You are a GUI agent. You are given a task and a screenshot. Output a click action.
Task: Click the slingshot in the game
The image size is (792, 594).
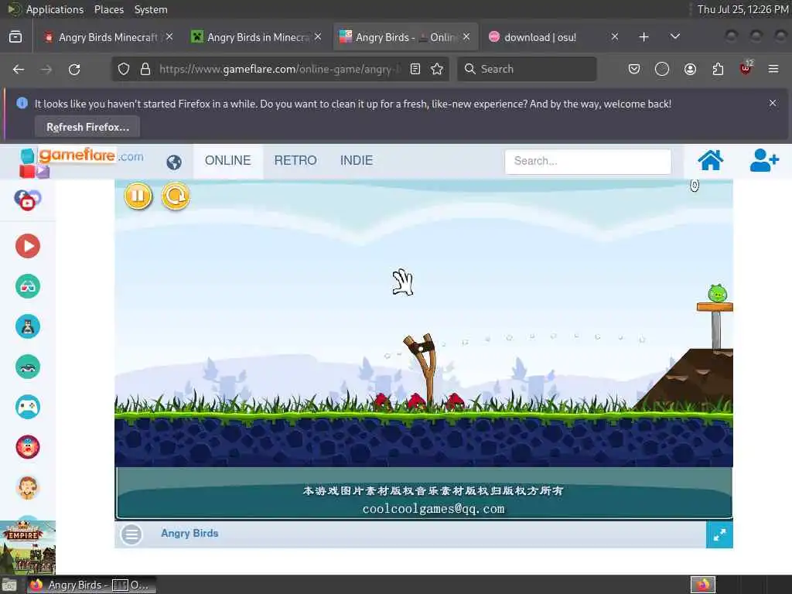[422, 369]
